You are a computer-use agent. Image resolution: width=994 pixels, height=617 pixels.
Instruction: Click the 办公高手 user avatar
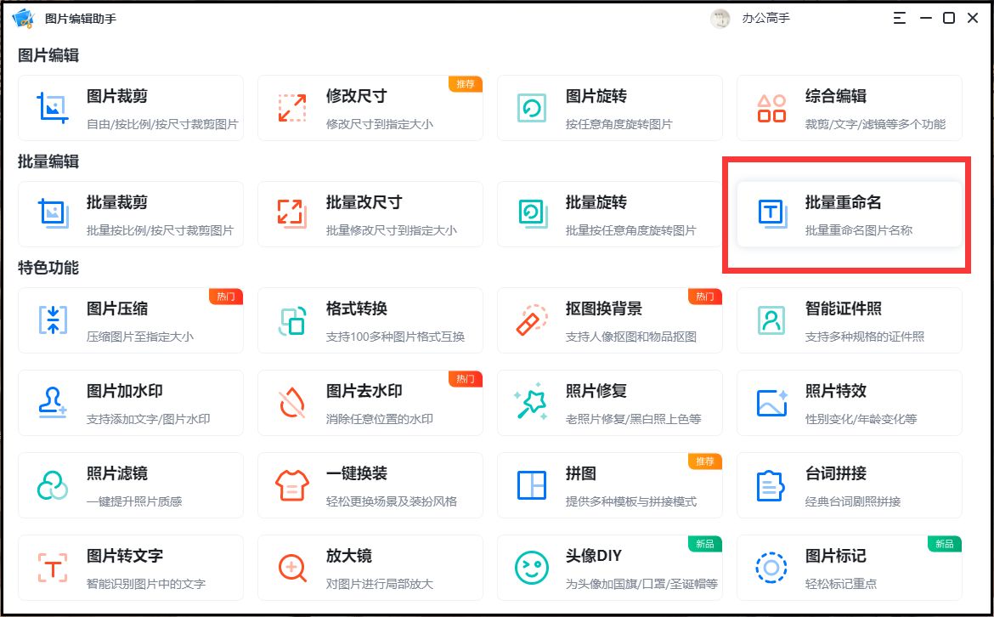720,18
